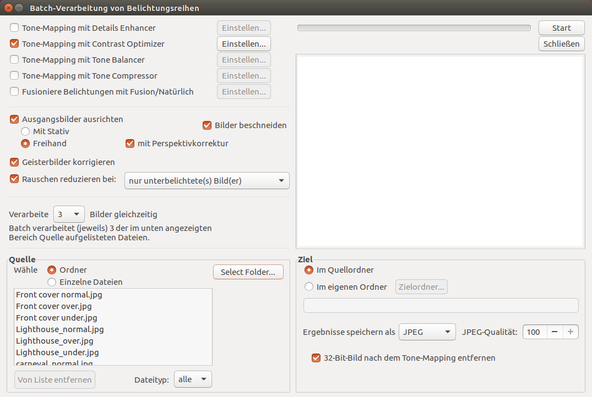Click the plus button for JPEG quality
This screenshot has width=592, height=397.
point(571,332)
